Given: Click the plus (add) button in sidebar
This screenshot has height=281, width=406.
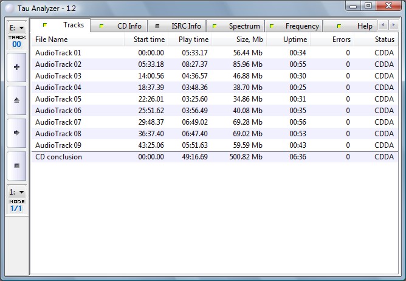Looking at the screenshot, I should tap(16, 67).
